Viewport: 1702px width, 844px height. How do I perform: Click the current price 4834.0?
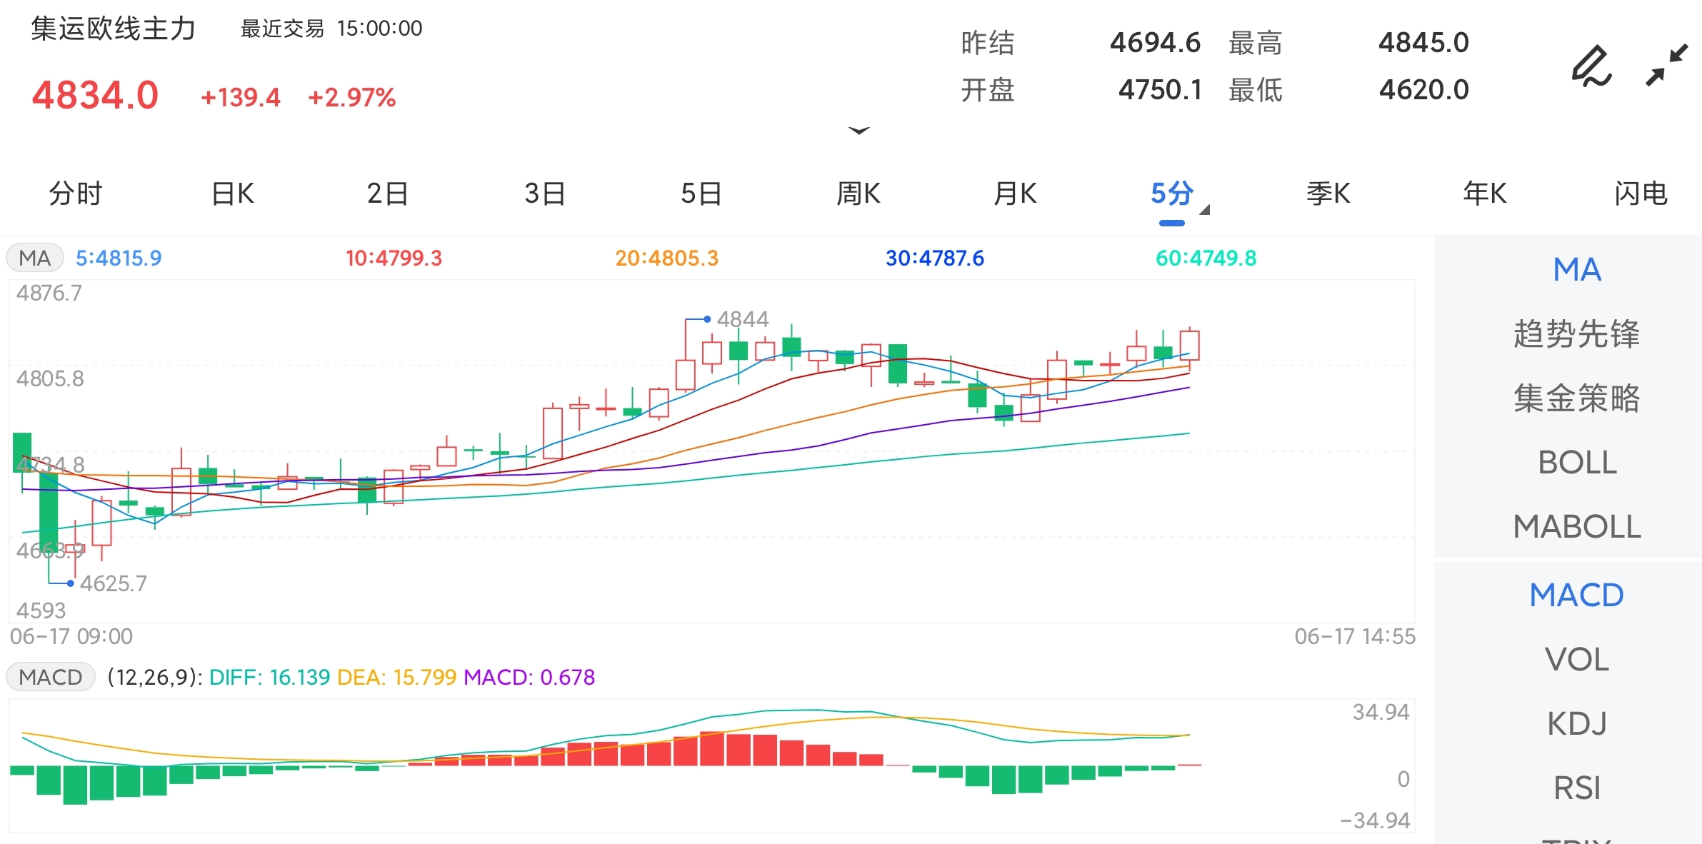(95, 95)
